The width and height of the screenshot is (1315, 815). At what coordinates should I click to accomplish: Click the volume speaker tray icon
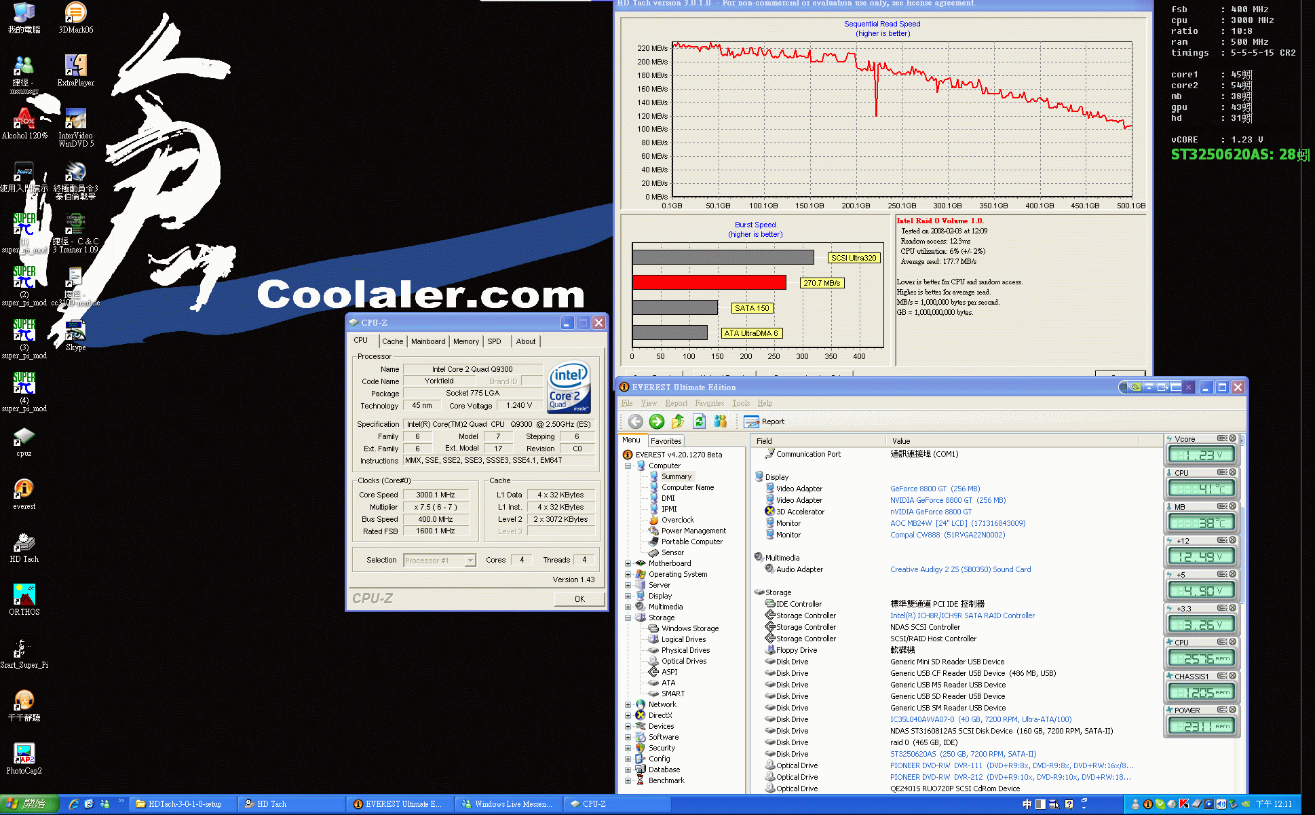coord(1221,804)
